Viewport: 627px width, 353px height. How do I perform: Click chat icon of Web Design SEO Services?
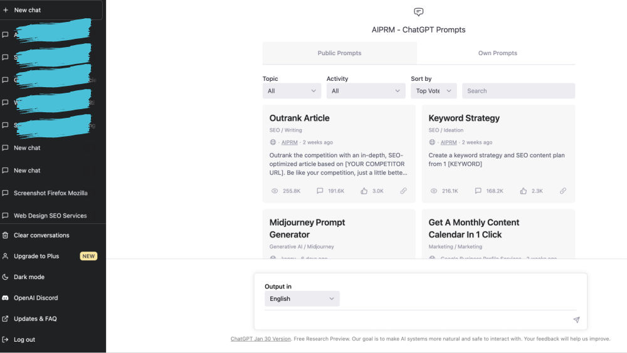click(x=5, y=216)
